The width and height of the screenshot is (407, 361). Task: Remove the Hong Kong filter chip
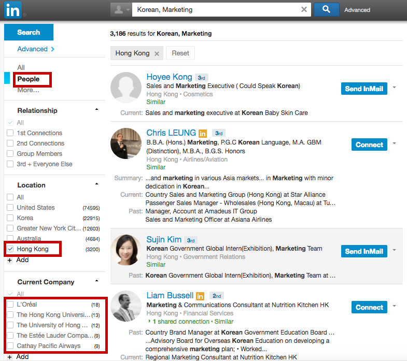click(157, 54)
